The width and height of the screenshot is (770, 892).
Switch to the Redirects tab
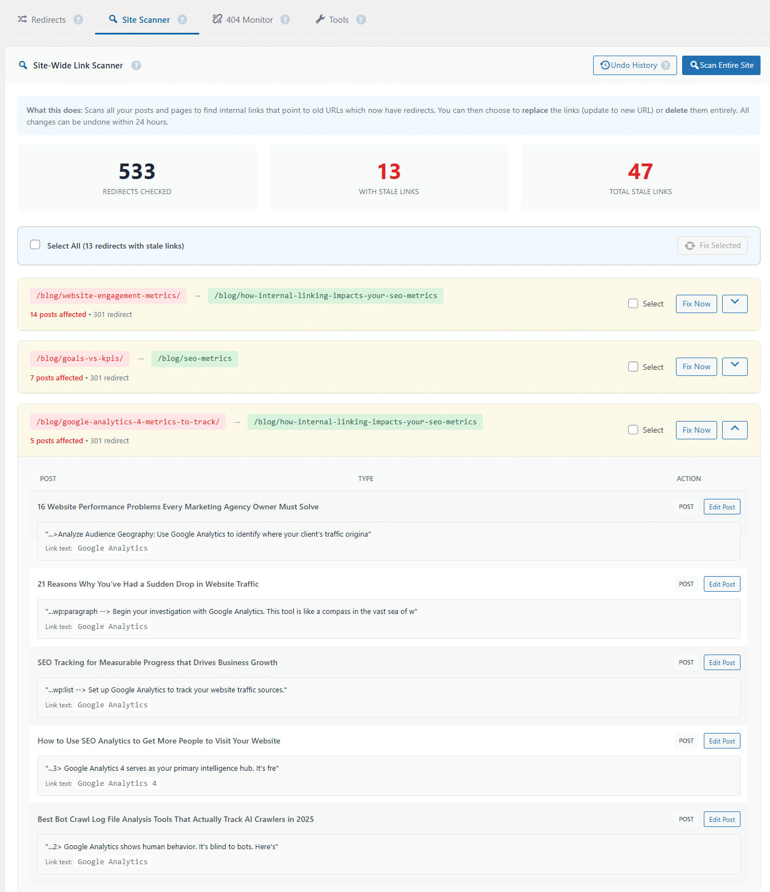click(50, 20)
